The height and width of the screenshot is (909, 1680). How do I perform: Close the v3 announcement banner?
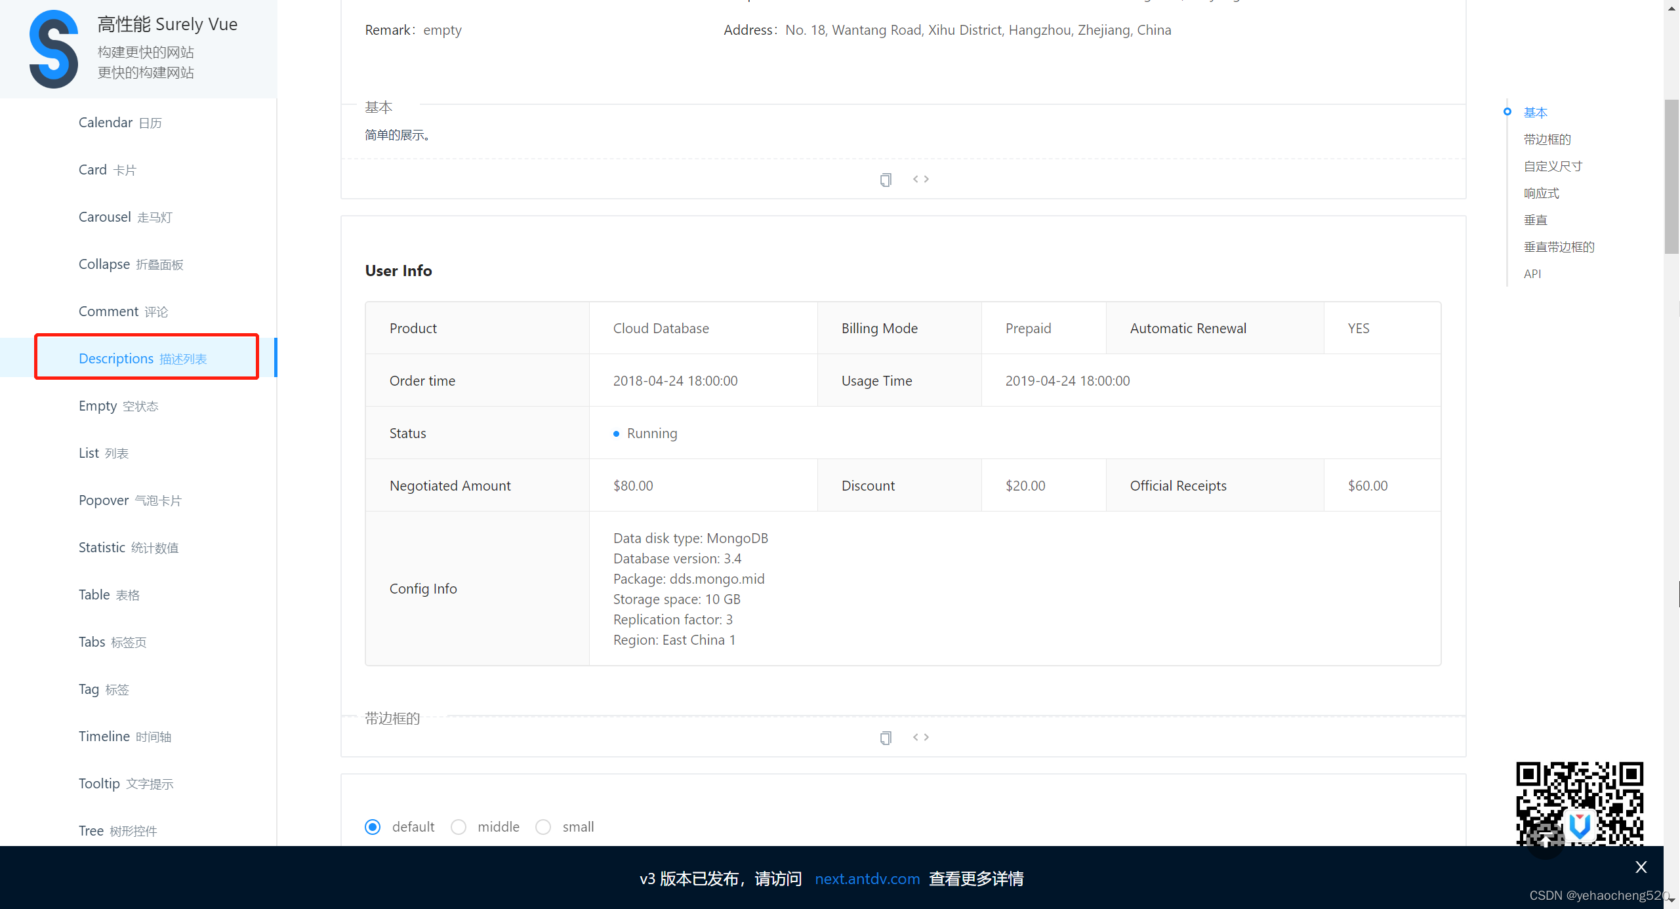tap(1641, 867)
